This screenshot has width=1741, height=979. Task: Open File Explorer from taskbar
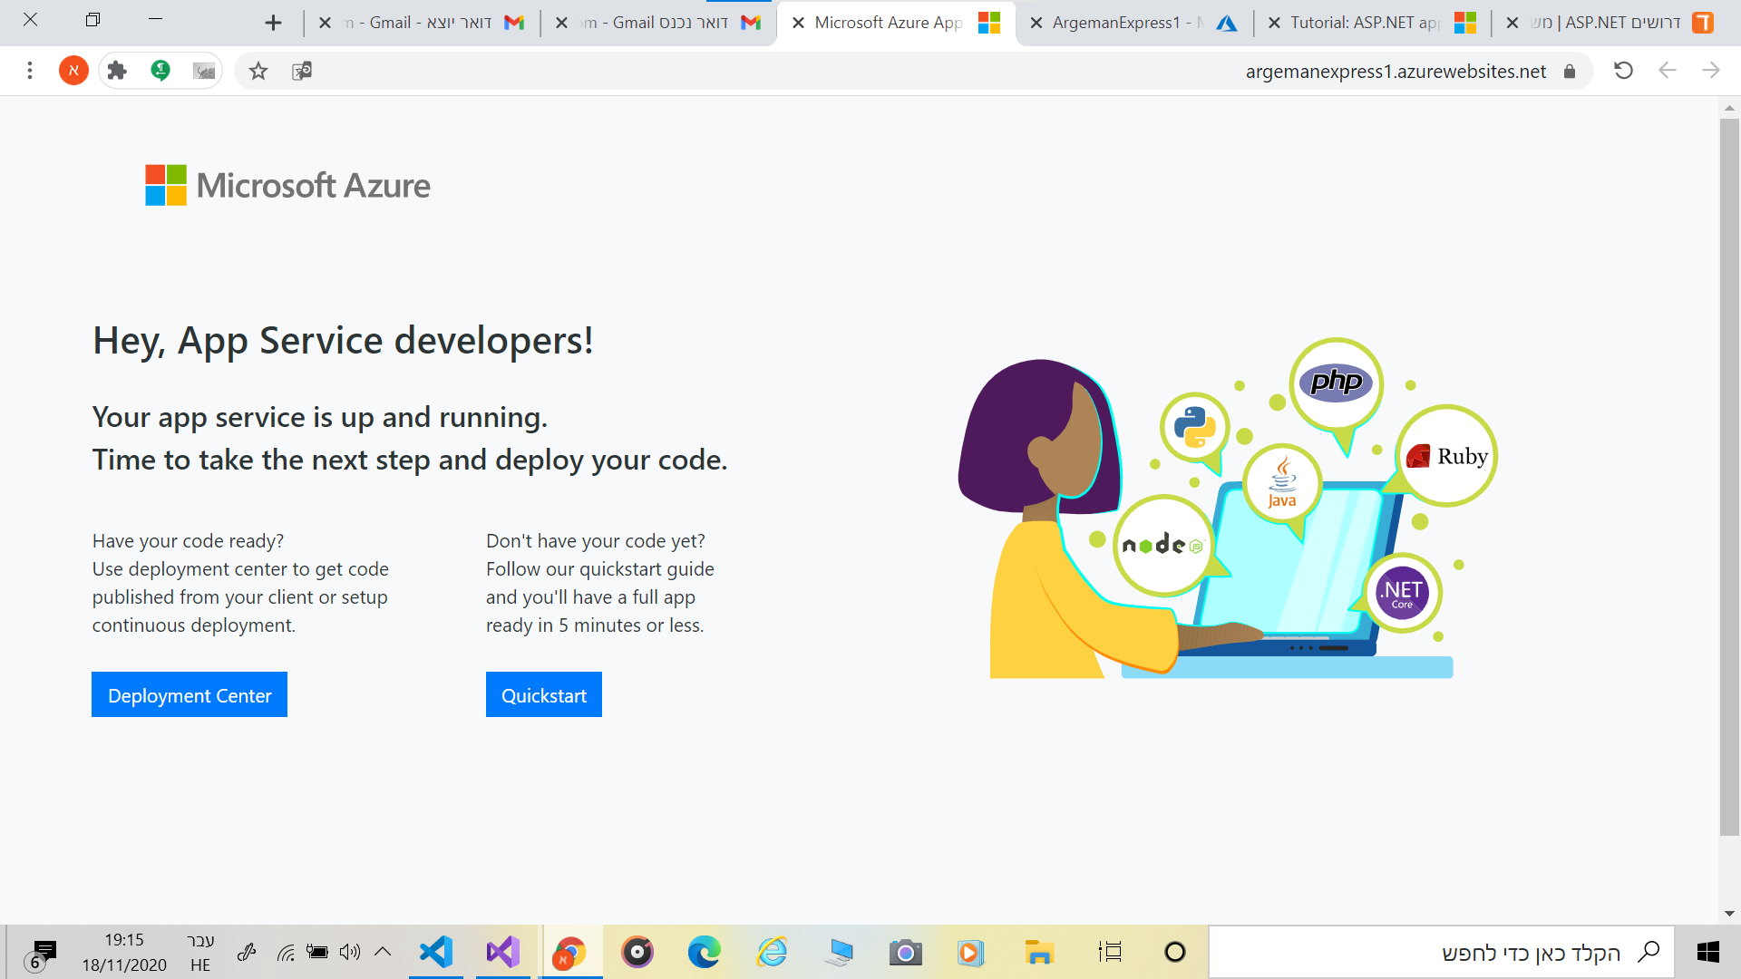click(x=1038, y=952)
